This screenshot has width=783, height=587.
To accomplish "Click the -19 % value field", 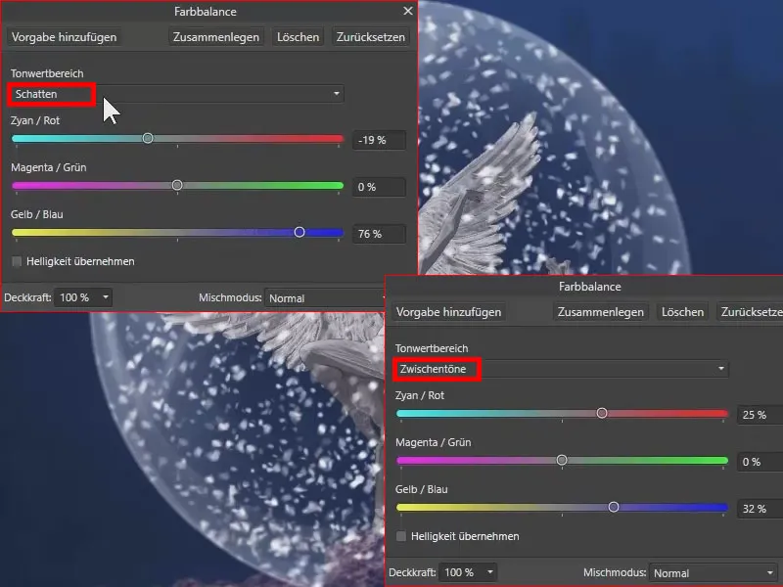I will (x=379, y=140).
